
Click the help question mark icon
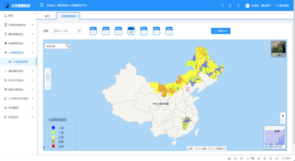coord(230,5)
